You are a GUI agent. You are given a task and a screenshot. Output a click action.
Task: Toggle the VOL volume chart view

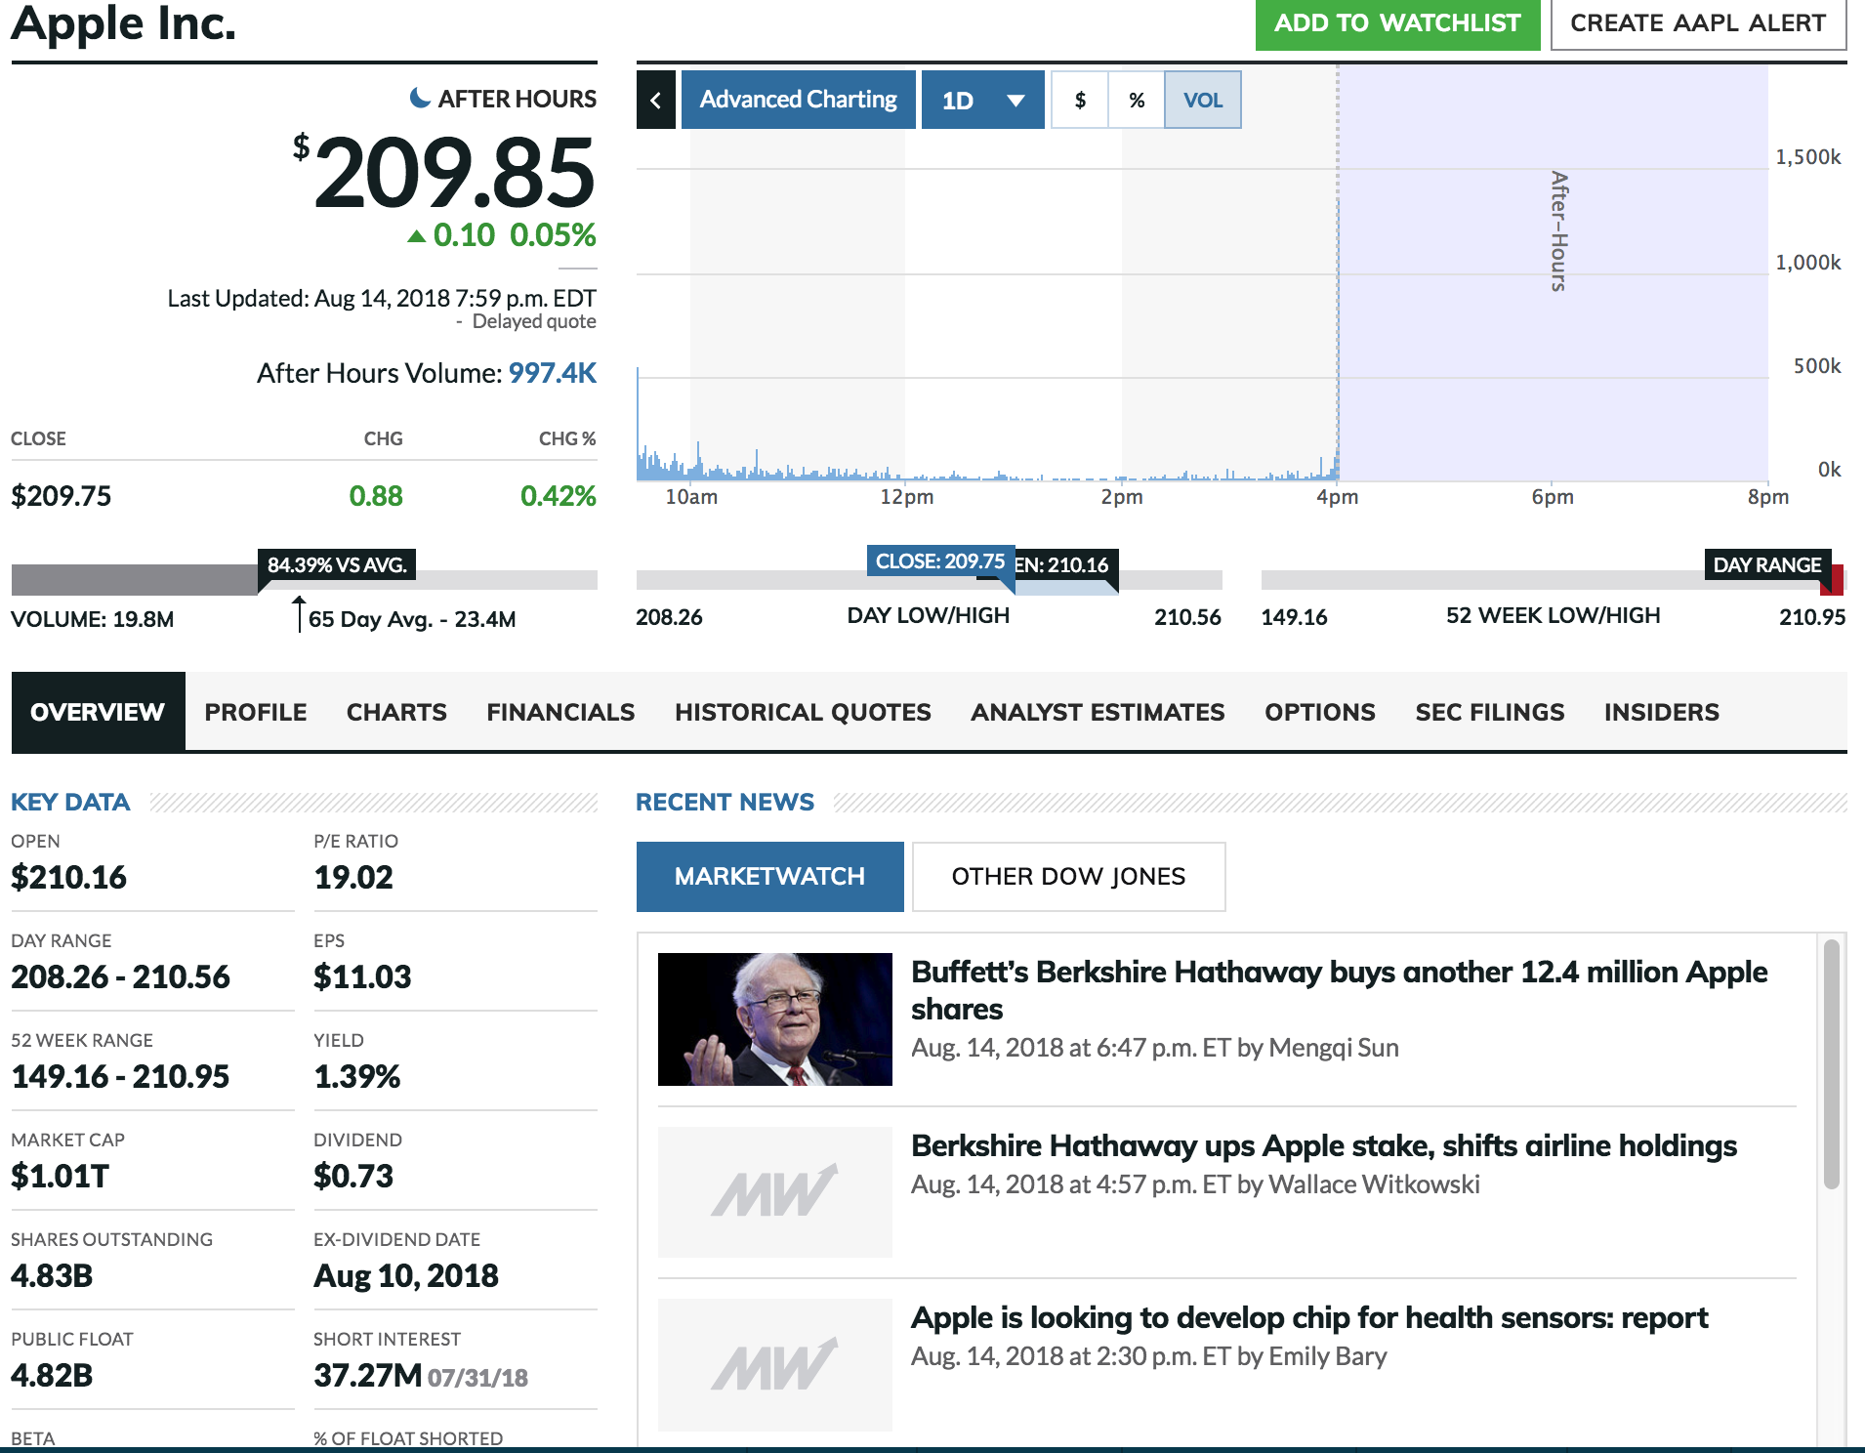pyautogui.click(x=1203, y=100)
